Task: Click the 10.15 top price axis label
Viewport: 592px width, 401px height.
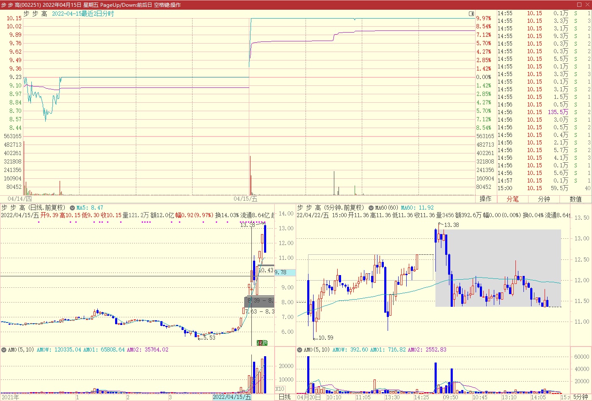Action: [14, 18]
